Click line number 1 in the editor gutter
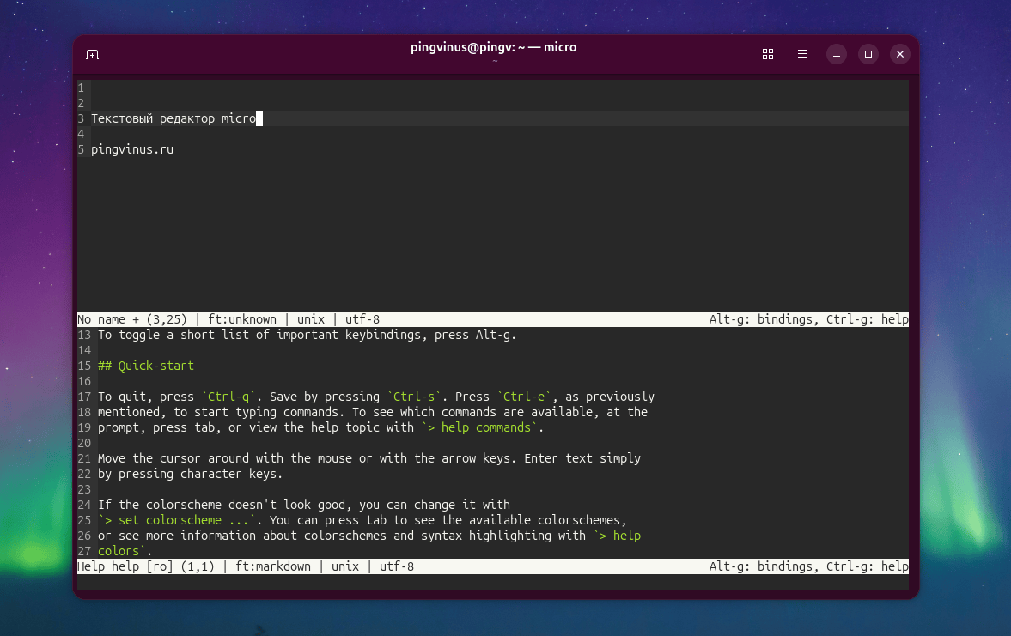 [x=82, y=88]
